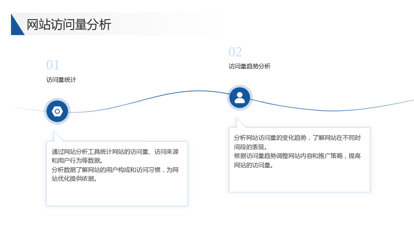The width and height of the screenshot is (414, 233).
Task: Click the text 分析网站访问量的变化趋势
Action: (x=270, y=138)
